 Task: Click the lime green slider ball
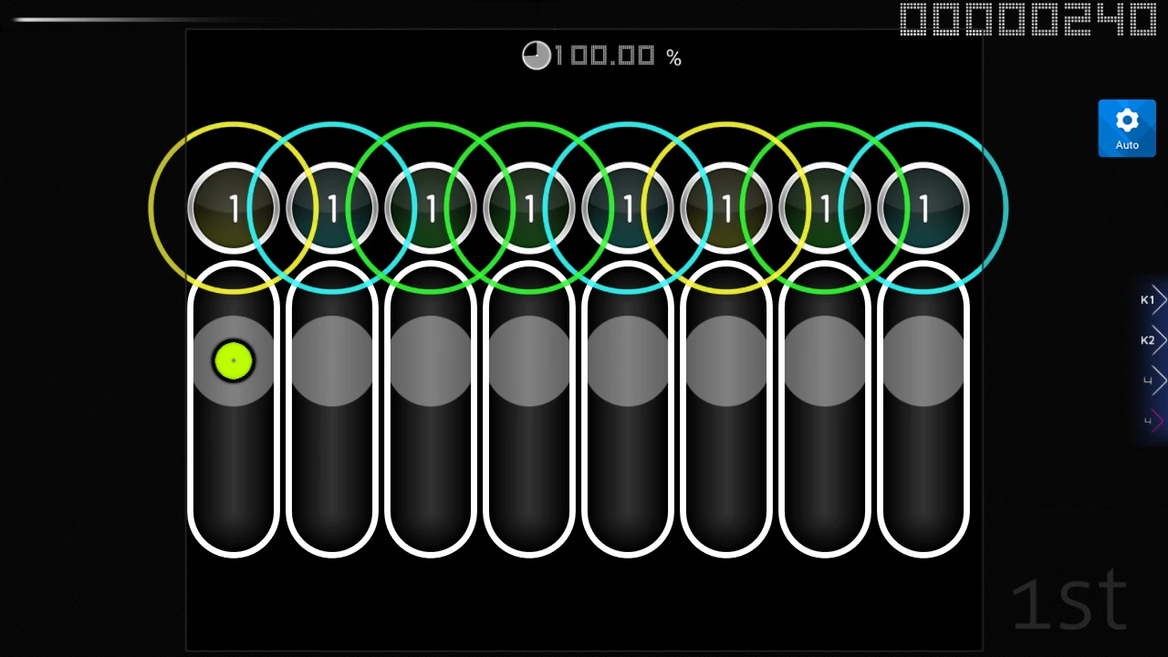(x=233, y=361)
